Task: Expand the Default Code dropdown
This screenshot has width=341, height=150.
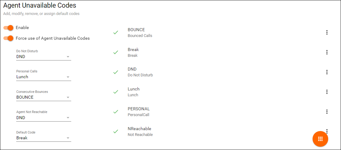Action: click(x=43, y=138)
